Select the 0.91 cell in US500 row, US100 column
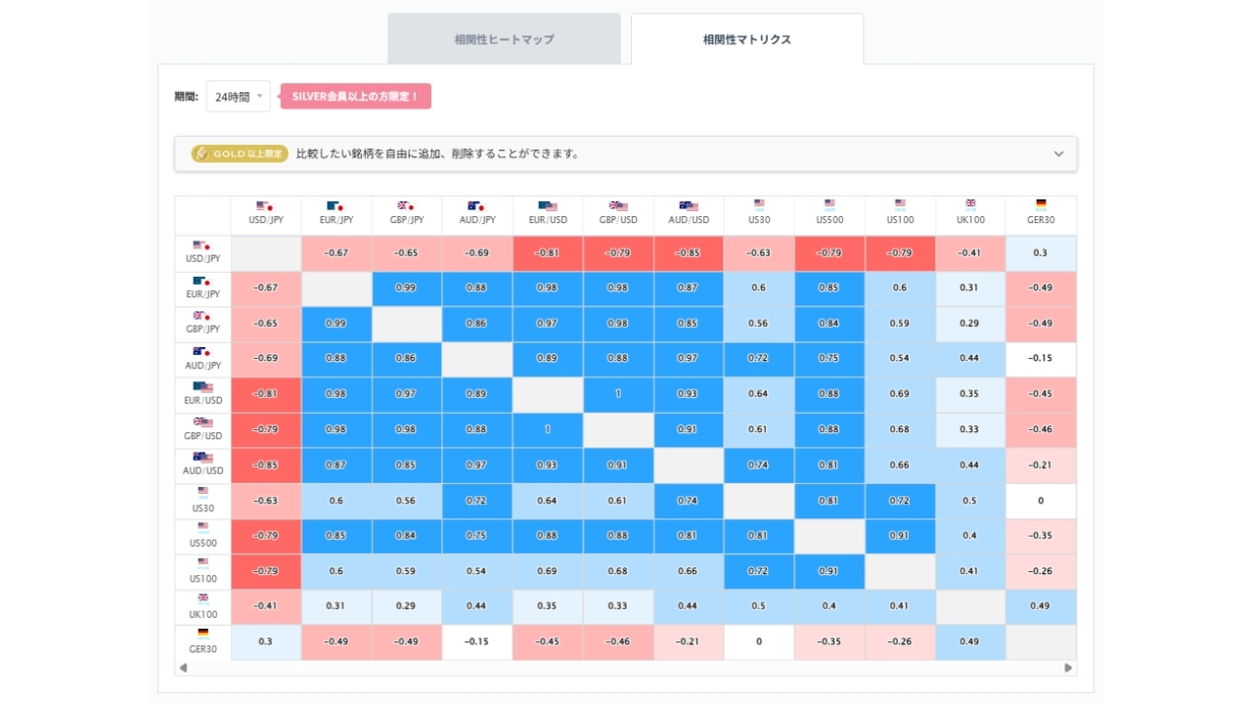This screenshot has height=704, width=1252. [x=900, y=536]
